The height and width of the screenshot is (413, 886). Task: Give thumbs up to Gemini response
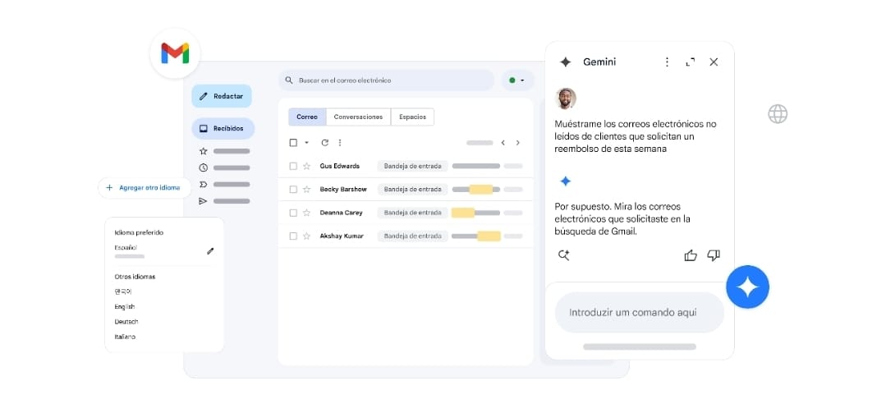(691, 255)
